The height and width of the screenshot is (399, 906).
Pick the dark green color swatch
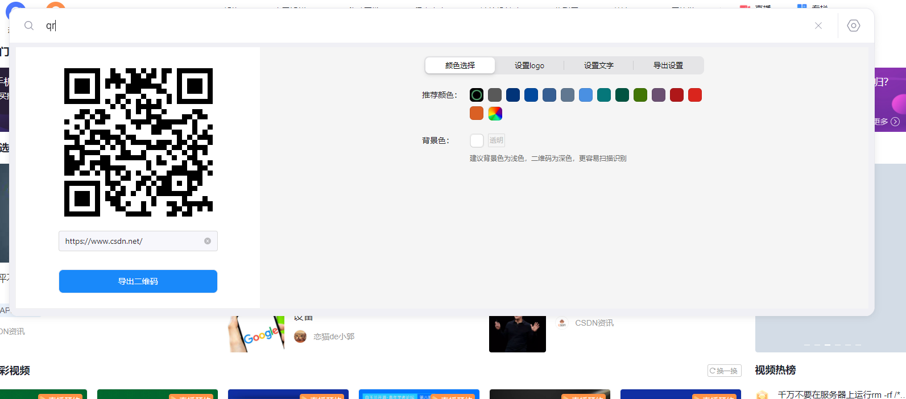622,95
